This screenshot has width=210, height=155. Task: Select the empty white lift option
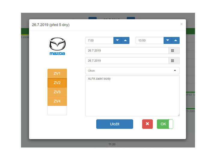click(x=57, y=110)
